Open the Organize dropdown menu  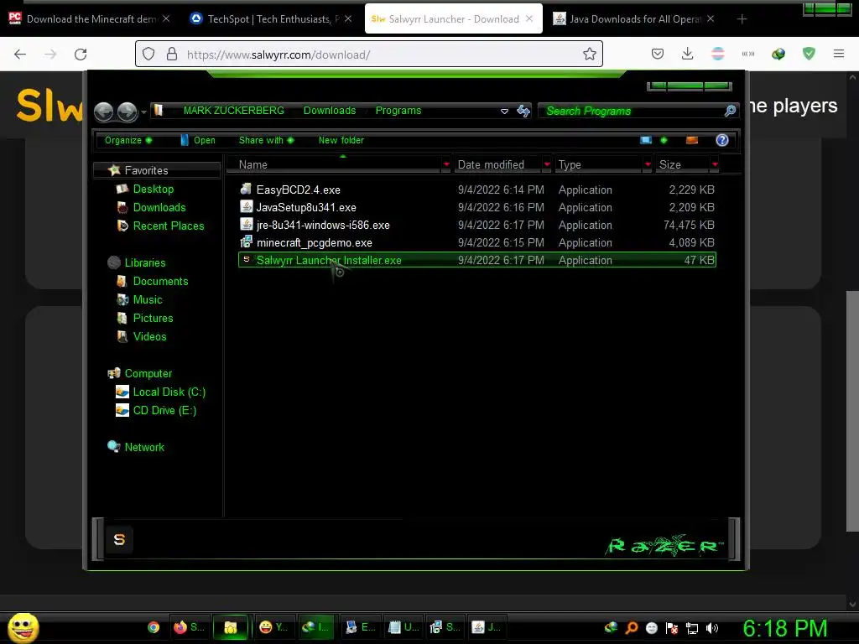[128, 140]
